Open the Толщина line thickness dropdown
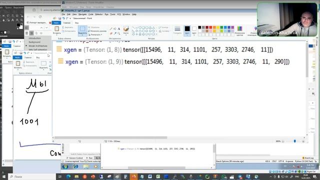 [x=177, y=30]
